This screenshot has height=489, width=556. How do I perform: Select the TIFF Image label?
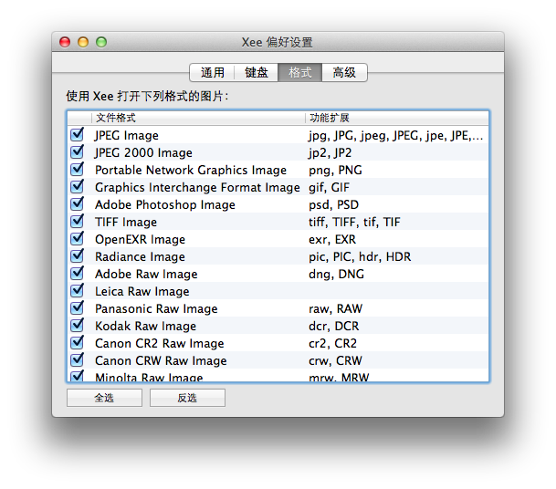click(126, 223)
